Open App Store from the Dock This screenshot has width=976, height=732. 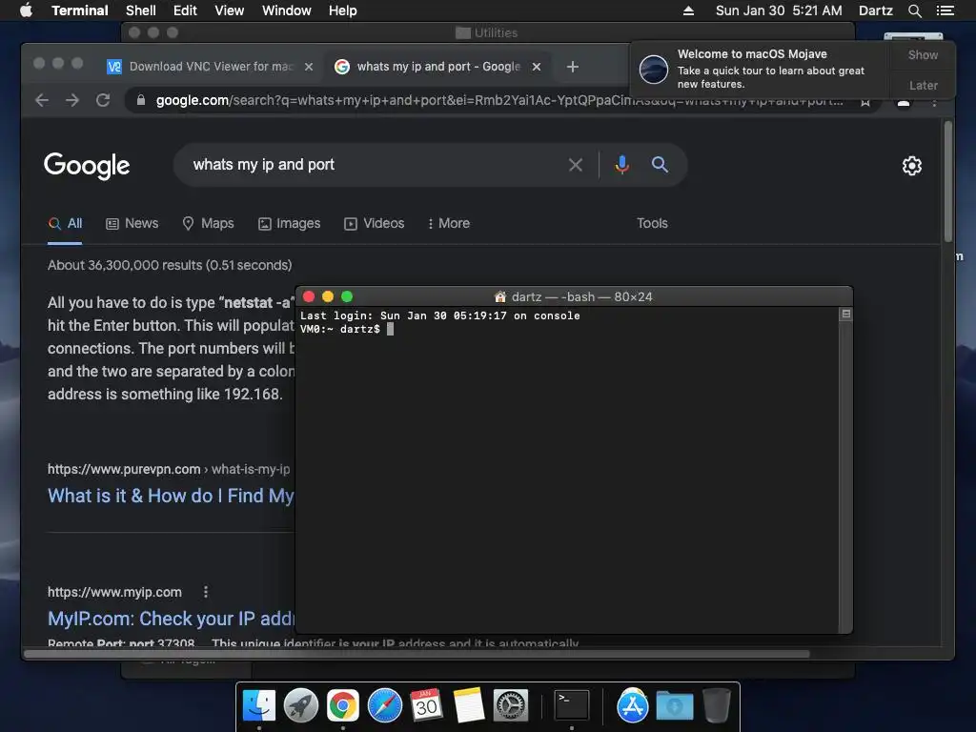633,706
